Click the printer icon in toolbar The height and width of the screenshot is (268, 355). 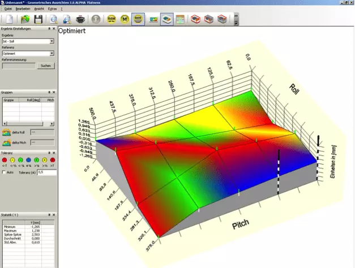[79, 20]
